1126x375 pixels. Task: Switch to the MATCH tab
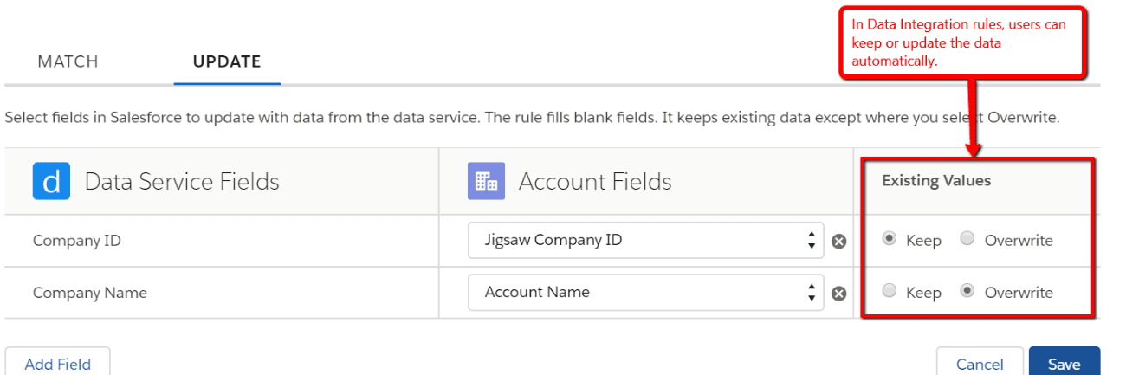click(68, 61)
